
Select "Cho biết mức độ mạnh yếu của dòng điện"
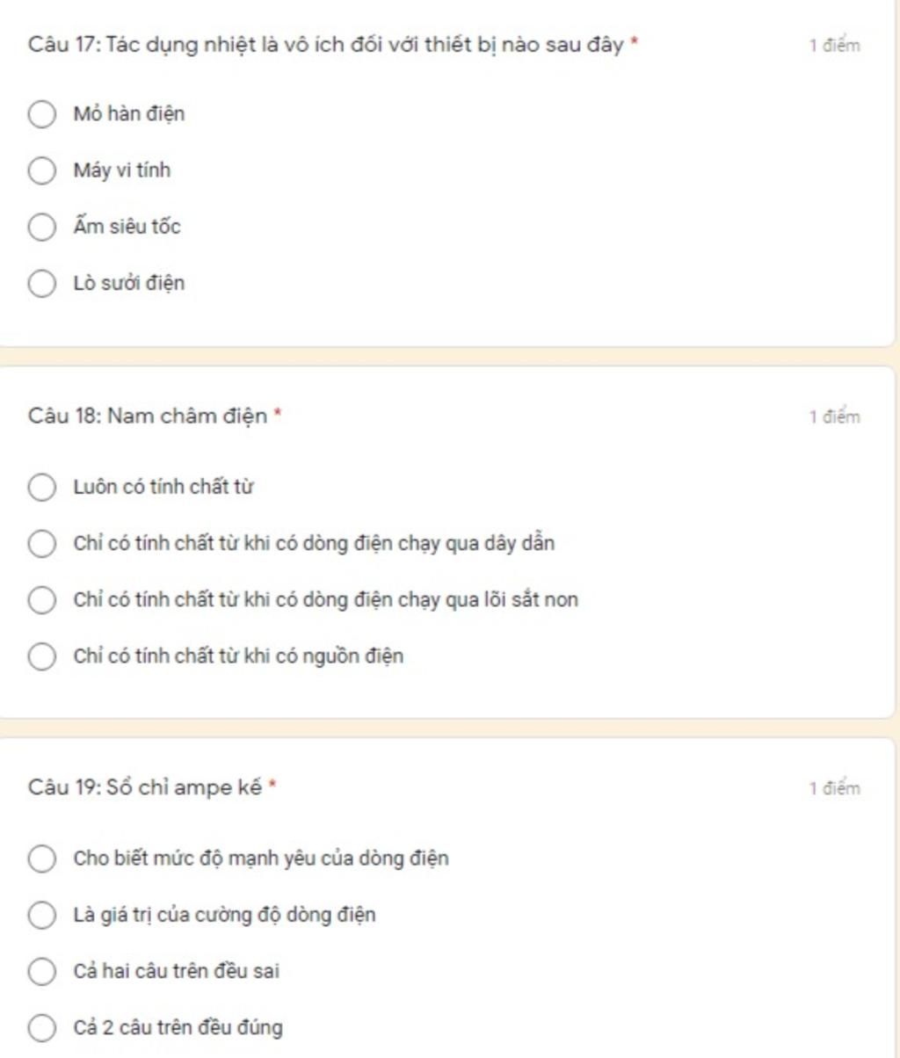pyautogui.click(x=42, y=859)
